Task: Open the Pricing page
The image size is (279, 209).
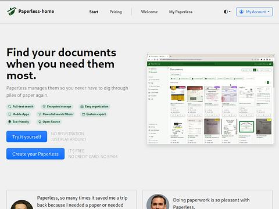Action: click(x=116, y=12)
